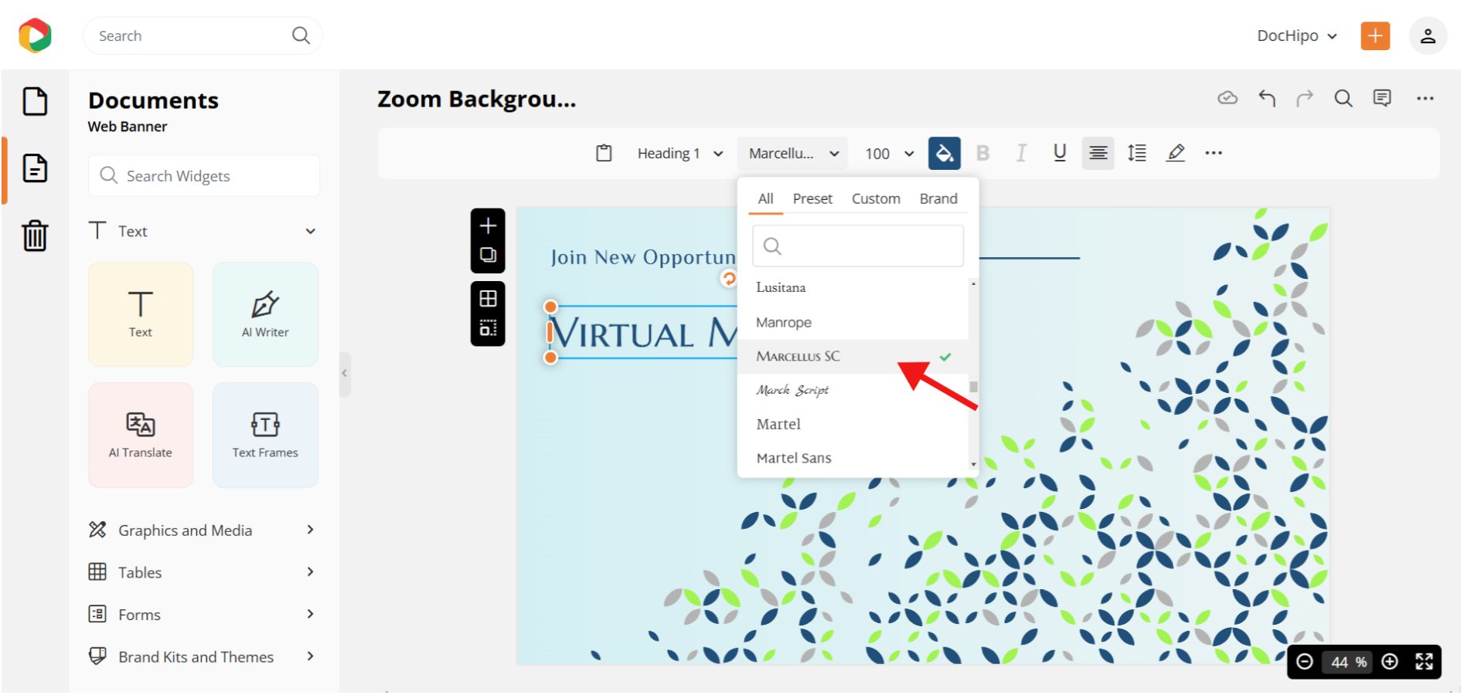Click the line spacing icon
The height and width of the screenshot is (695, 1461).
click(x=1136, y=153)
